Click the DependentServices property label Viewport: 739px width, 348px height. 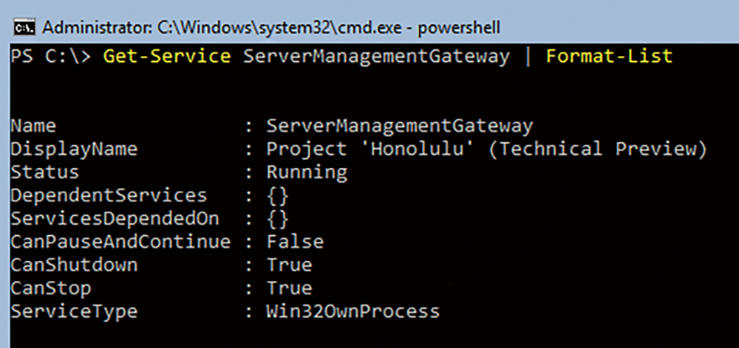(109, 195)
